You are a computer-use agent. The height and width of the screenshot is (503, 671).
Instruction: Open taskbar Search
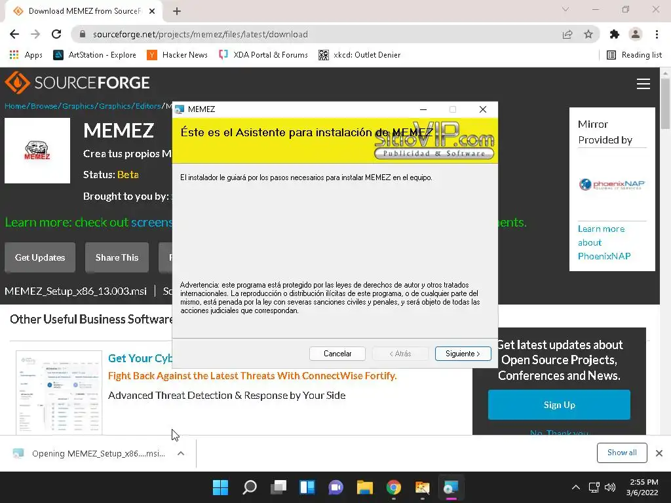250,487
